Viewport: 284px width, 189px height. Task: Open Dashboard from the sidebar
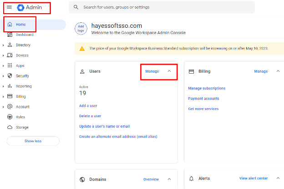pyautogui.click(x=25, y=35)
